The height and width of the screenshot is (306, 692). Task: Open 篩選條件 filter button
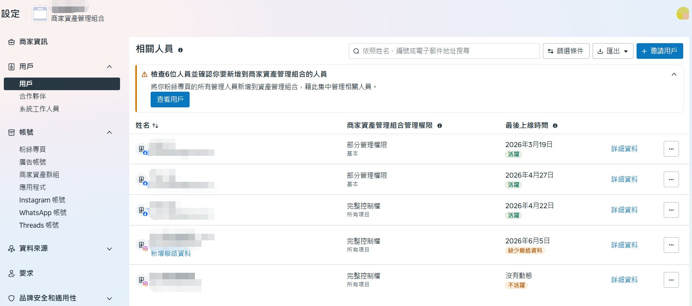(566, 51)
